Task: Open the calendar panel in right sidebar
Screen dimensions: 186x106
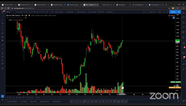Action: coord(184,32)
